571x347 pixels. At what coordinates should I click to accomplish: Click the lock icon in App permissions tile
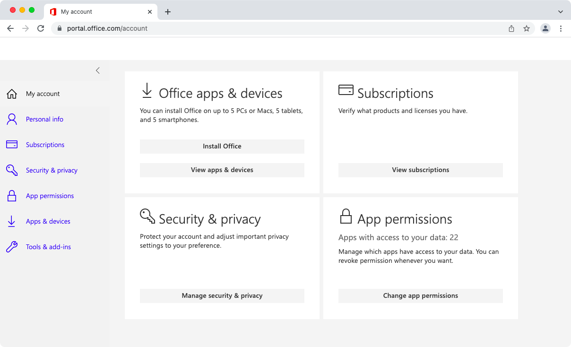[346, 216]
